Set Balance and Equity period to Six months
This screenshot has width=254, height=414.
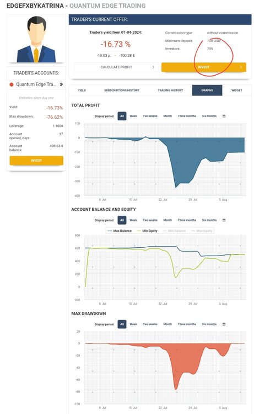click(209, 220)
